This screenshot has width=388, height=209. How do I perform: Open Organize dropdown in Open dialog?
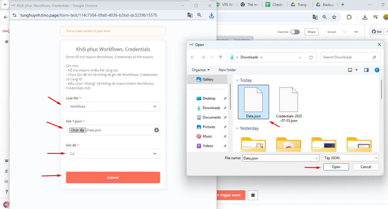pyautogui.click(x=201, y=70)
